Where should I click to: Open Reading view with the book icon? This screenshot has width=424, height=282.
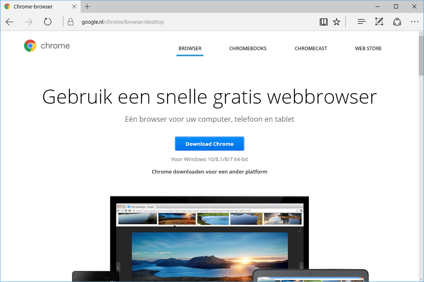coord(323,22)
